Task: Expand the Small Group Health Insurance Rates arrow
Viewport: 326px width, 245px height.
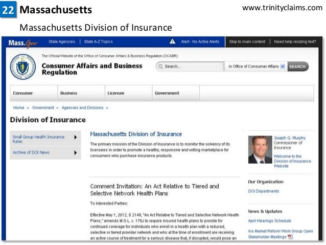Action: tap(76, 137)
